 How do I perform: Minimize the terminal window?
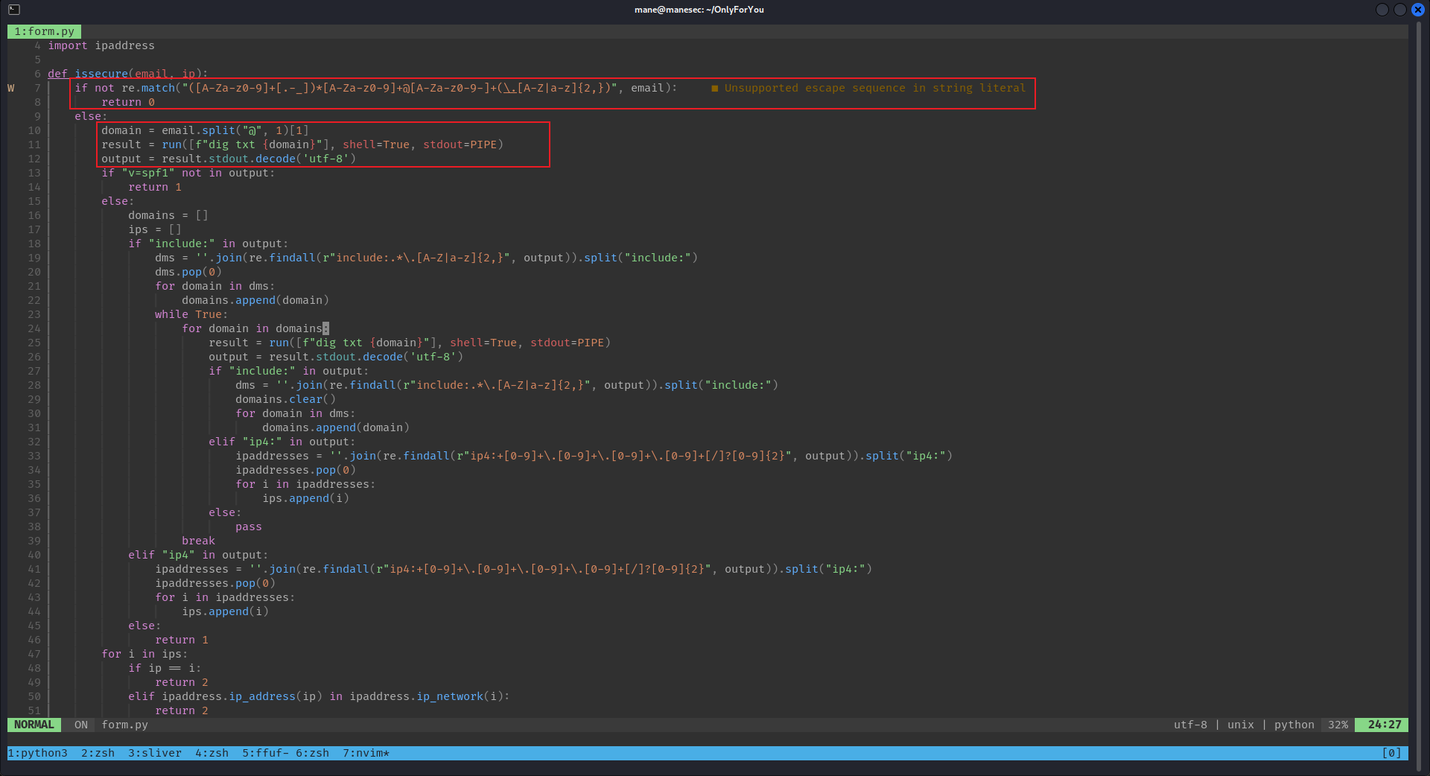tap(1382, 10)
